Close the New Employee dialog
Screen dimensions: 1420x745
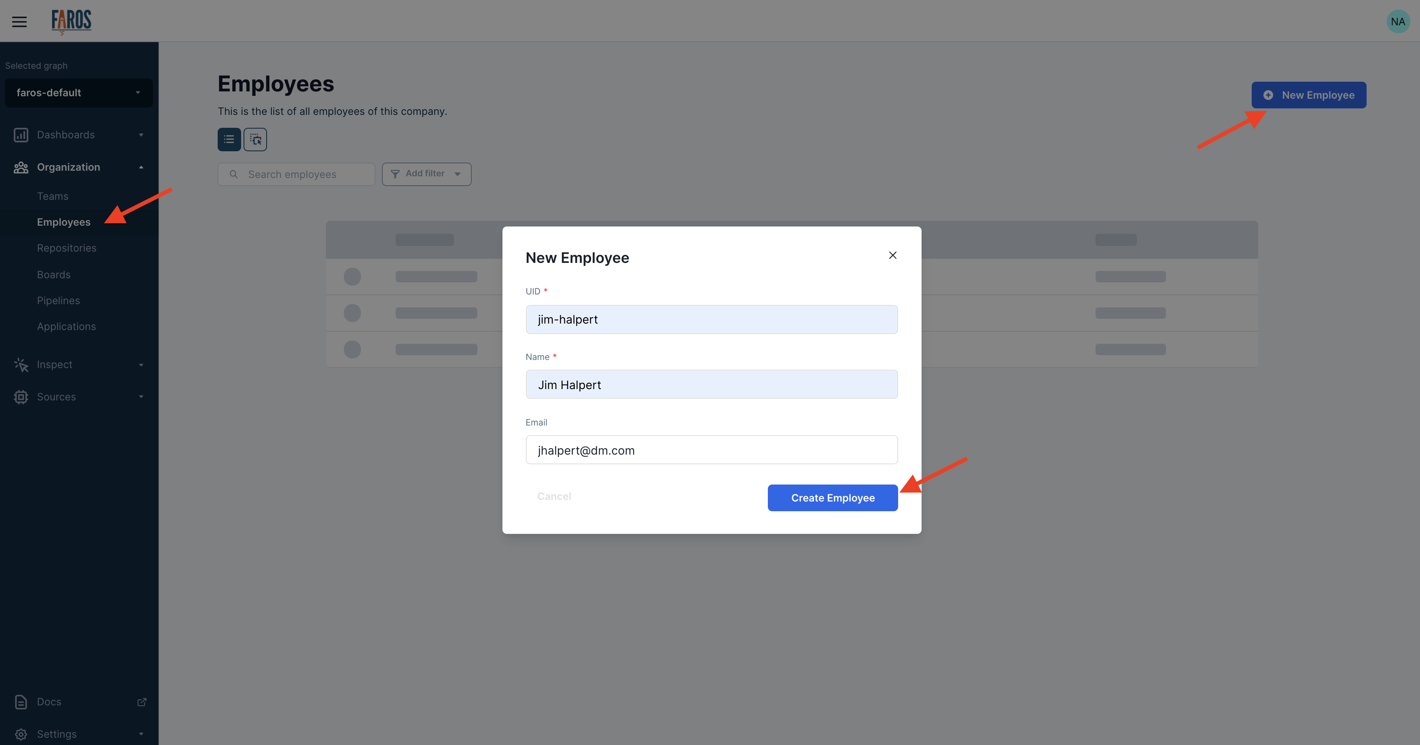click(892, 255)
